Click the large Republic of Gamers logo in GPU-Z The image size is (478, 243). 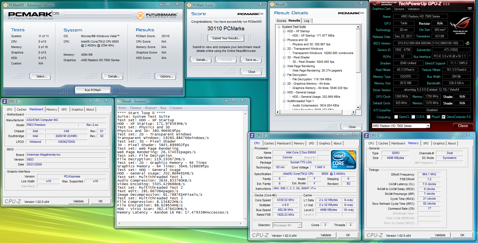pyautogui.click(x=460, y=26)
